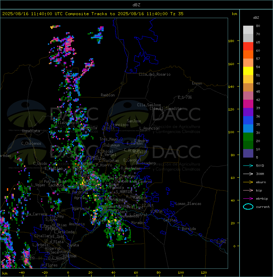Click the 'Mirador' map label
The width and height of the screenshot is (273, 277).
[x=138, y=223]
